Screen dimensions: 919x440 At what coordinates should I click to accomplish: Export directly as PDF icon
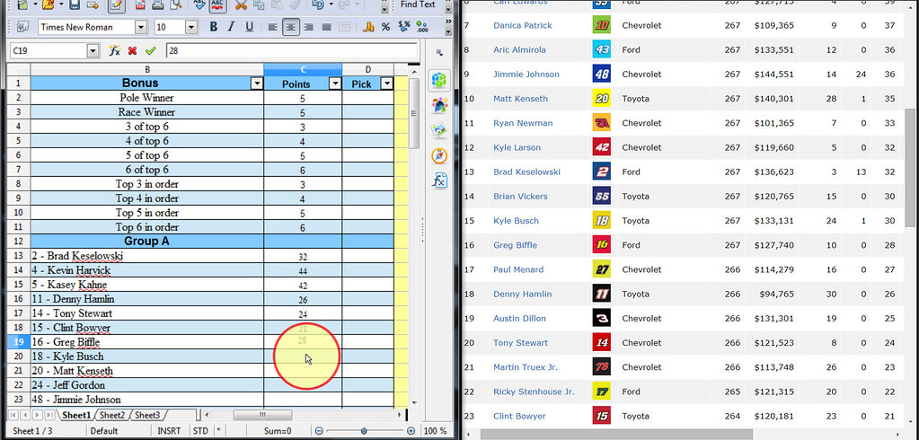(x=141, y=4)
